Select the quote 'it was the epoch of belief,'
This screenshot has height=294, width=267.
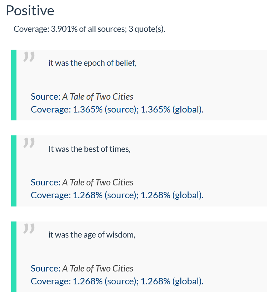[92, 63]
